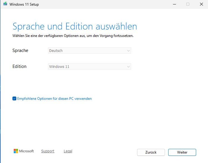Viewport: 208px width, 163px height.
Task: Click the chevron arrow of the Sprache combo box
Action: click(128, 51)
